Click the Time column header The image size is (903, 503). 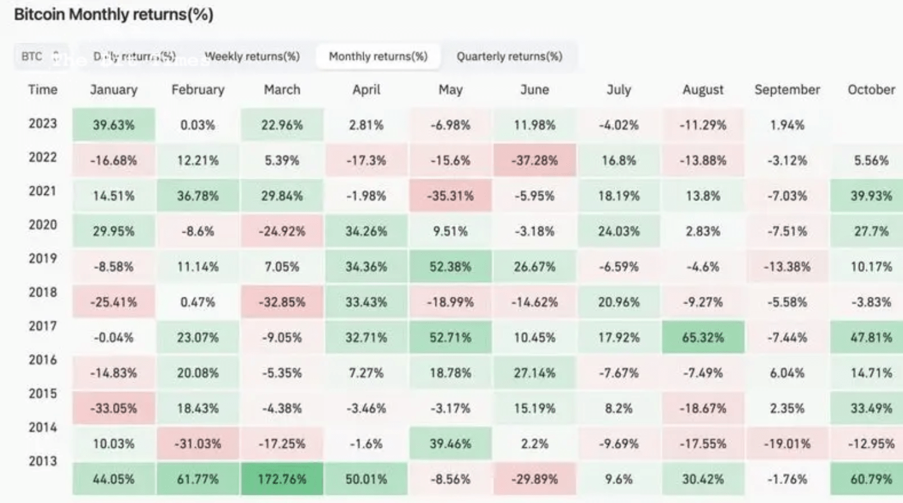[43, 89]
